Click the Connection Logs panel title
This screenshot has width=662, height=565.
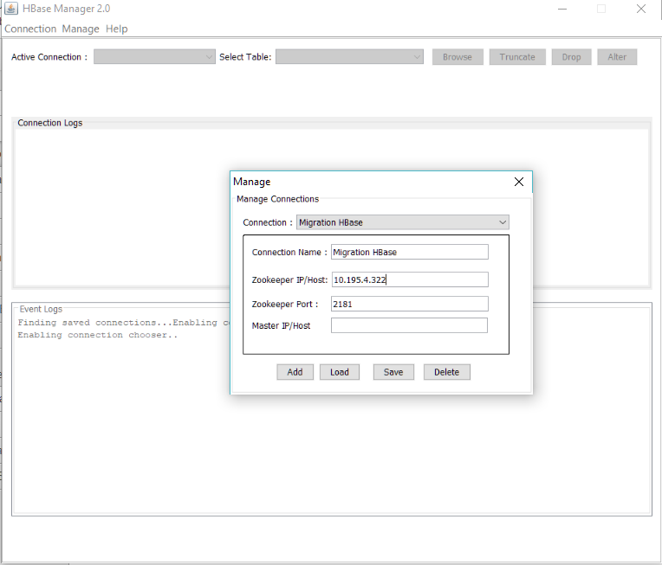[49, 123]
